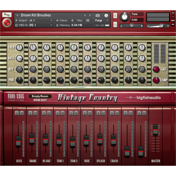176x176 pixels.
Task: Click the Tune value 0.00 field
Action: click(x=137, y=20)
